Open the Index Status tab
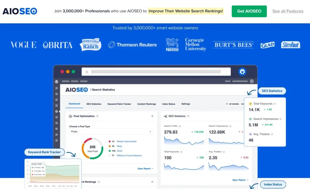Image resolution: width=310 pixels, height=189 pixels. click(169, 104)
